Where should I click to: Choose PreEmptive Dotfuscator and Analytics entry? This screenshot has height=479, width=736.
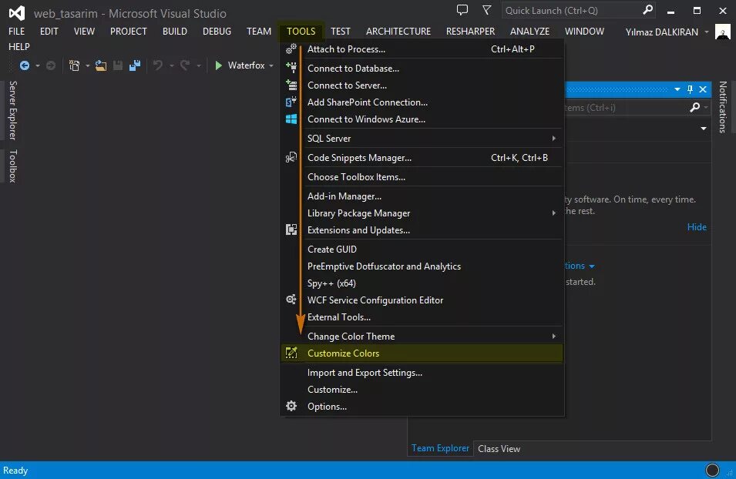(422, 266)
